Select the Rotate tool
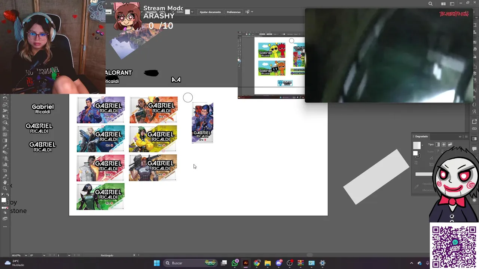 click(x=5, y=99)
